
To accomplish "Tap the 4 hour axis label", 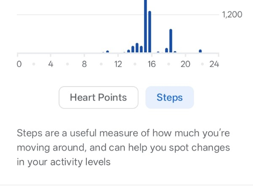I will pyautogui.click(x=50, y=65).
